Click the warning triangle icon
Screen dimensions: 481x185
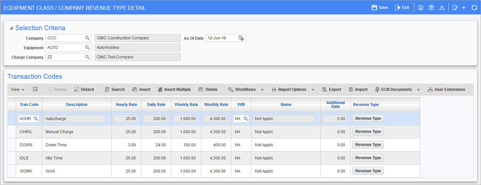point(442,8)
